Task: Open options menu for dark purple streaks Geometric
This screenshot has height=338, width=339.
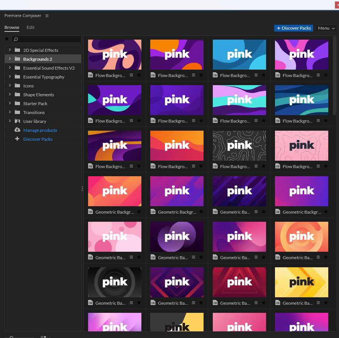Action: pos(256,211)
